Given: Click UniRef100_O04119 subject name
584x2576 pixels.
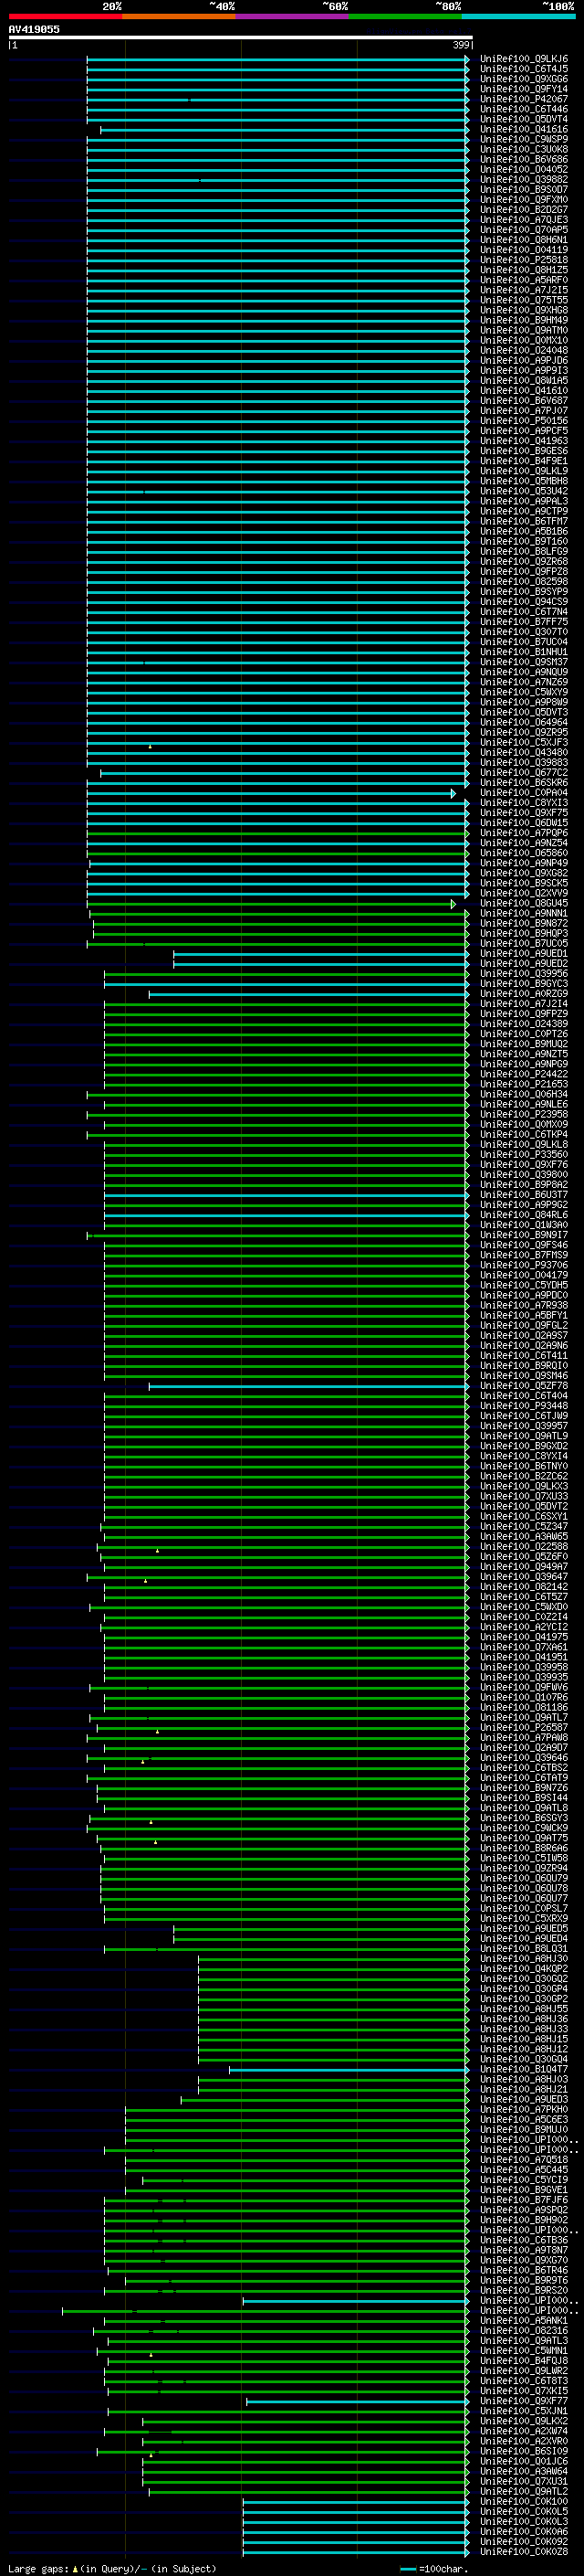Looking at the screenshot, I should (x=524, y=250).
